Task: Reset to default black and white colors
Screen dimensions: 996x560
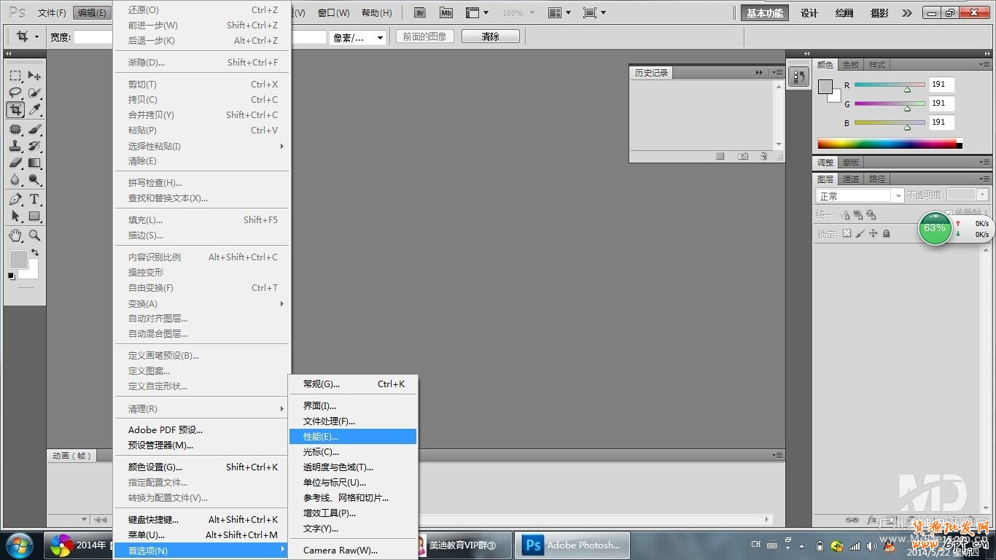Action: coord(11,276)
